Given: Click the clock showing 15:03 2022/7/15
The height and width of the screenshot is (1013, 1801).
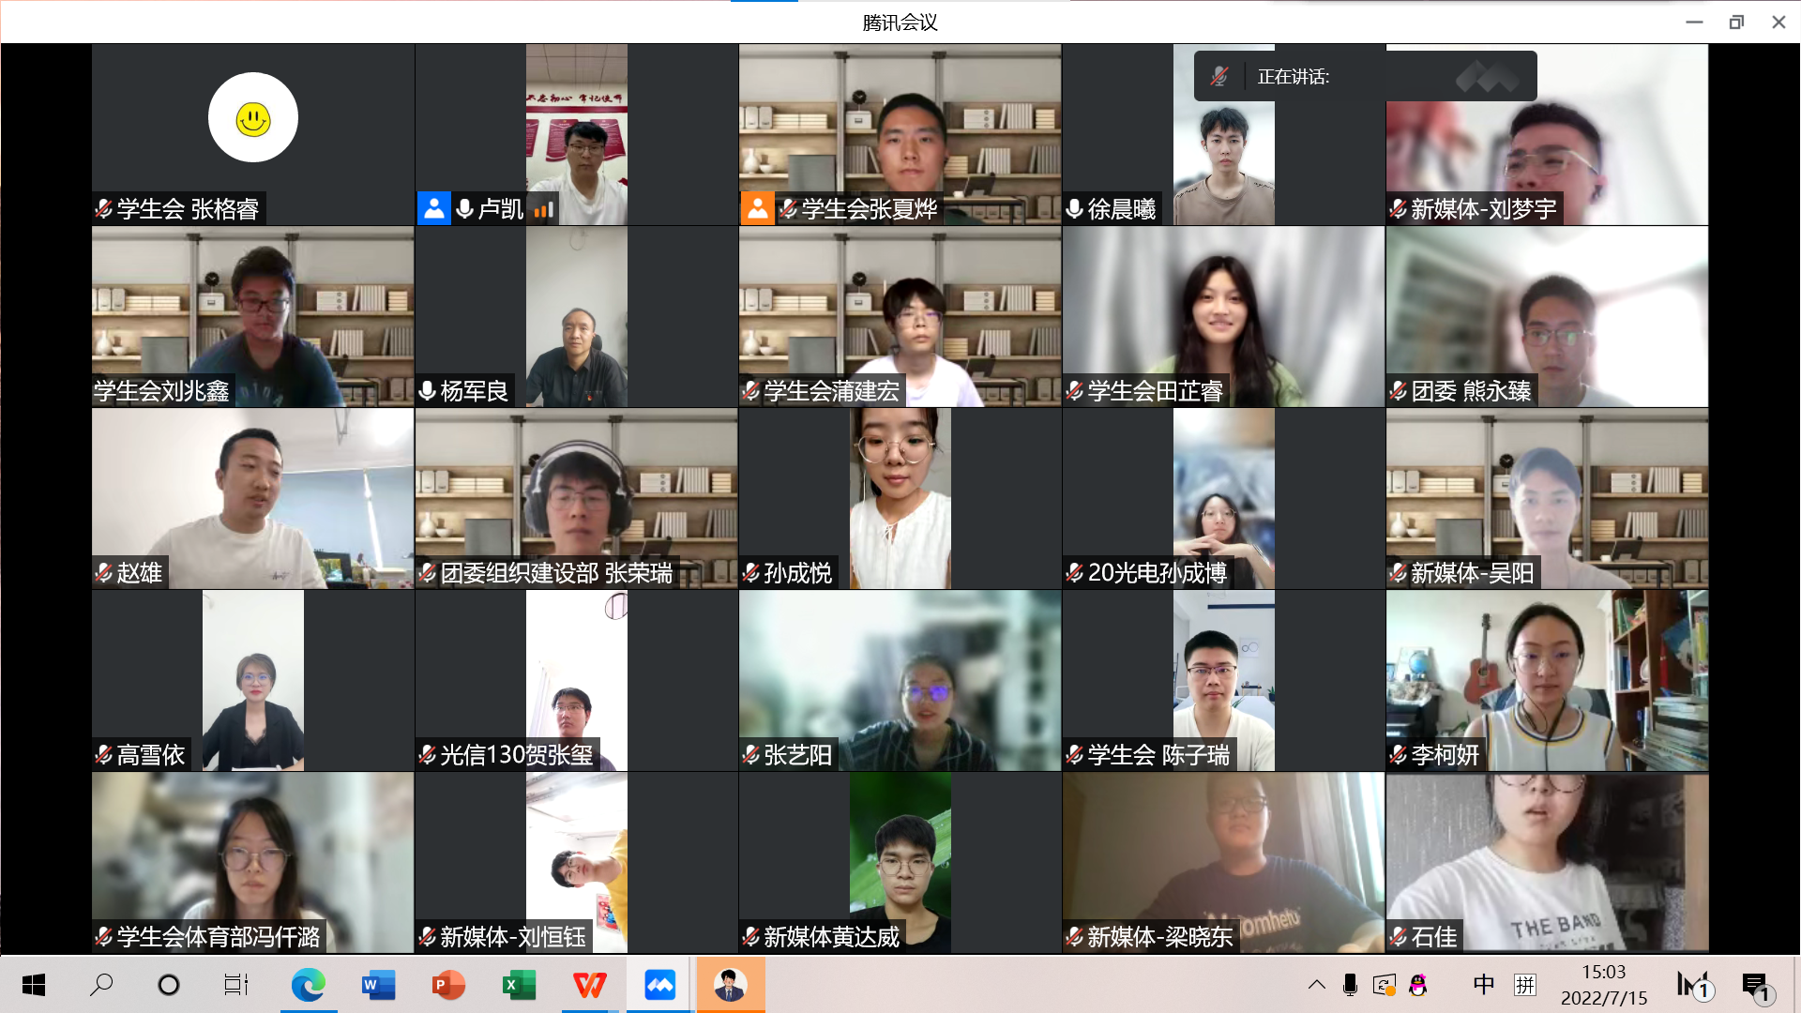Looking at the screenshot, I should 1603,985.
